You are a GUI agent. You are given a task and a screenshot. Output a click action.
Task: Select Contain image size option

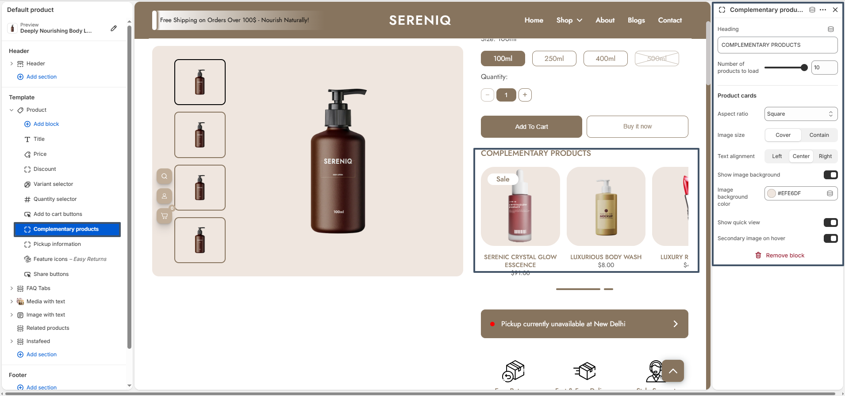819,135
